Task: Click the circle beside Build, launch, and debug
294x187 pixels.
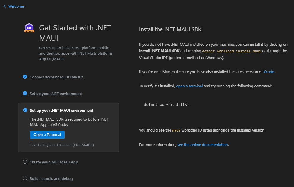Action: 25,178
